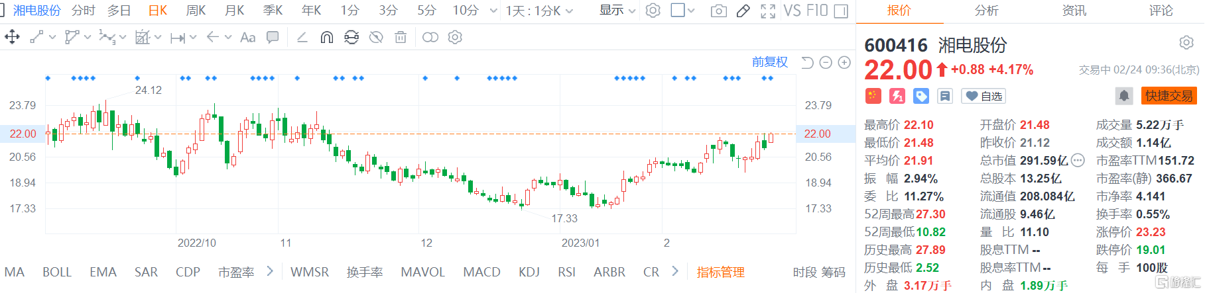Select the wave pattern drawing tool
Image resolution: width=1205 pixels, height=293 pixels.
107,37
